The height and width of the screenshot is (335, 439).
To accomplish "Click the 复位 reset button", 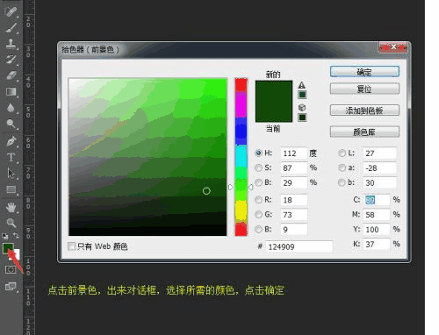I will point(364,89).
